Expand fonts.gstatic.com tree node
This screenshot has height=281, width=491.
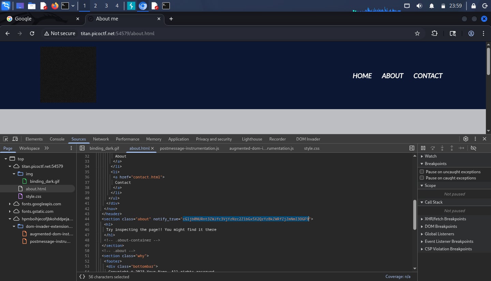pyautogui.click(x=10, y=211)
